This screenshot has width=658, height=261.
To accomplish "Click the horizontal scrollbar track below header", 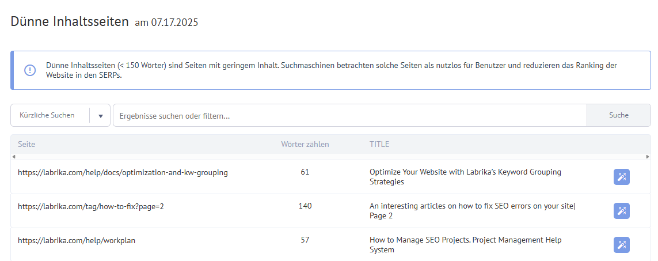I will (330, 157).
